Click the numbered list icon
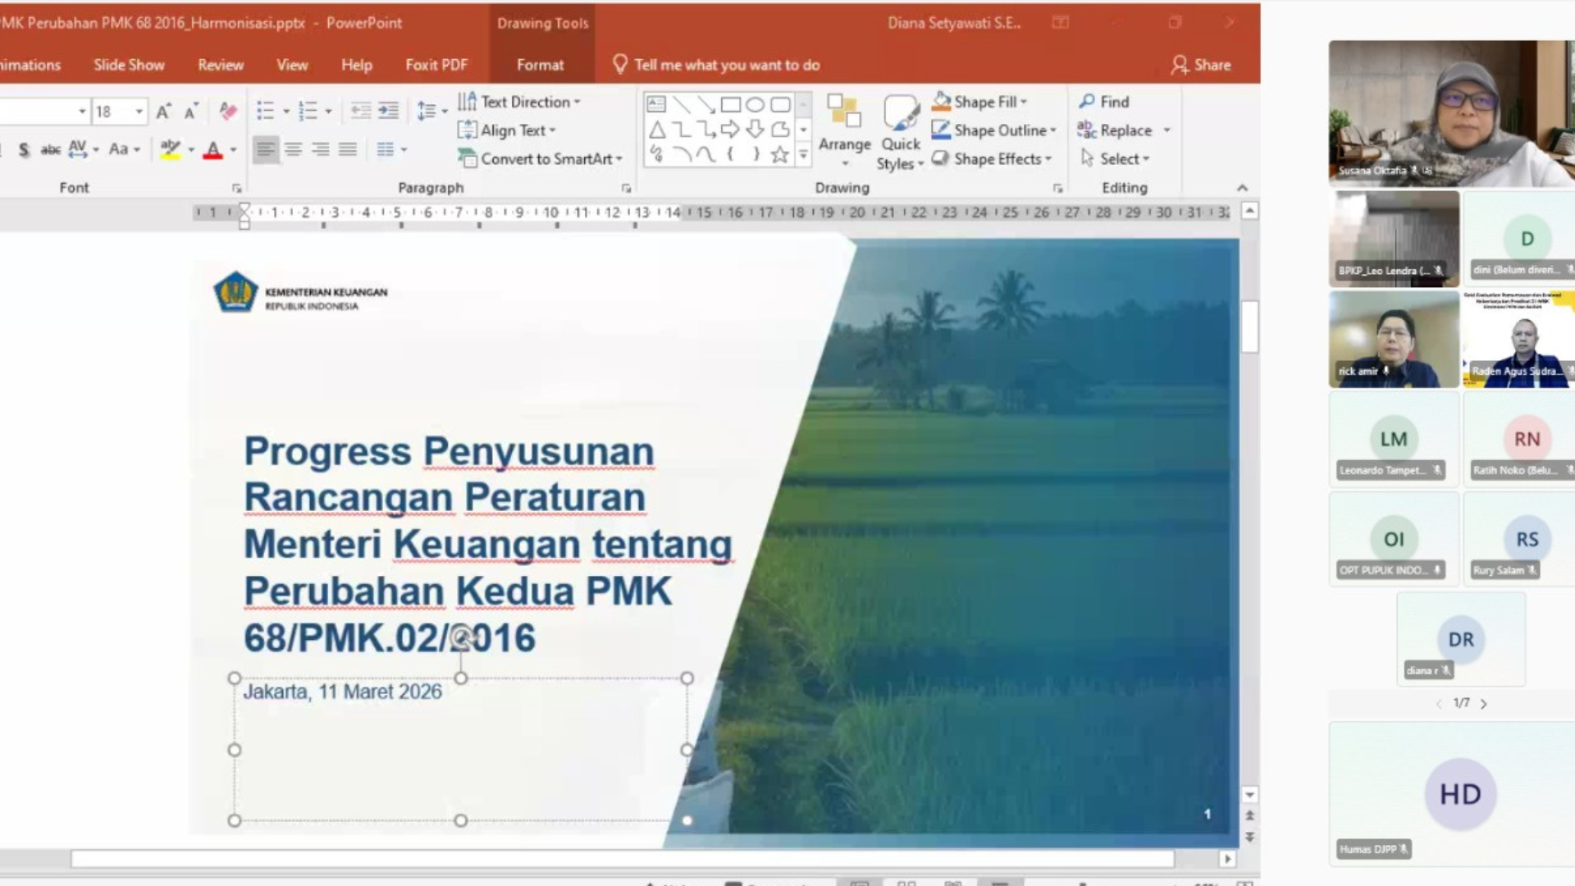The height and width of the screenshot is (886, 1575). coord(308,111)
